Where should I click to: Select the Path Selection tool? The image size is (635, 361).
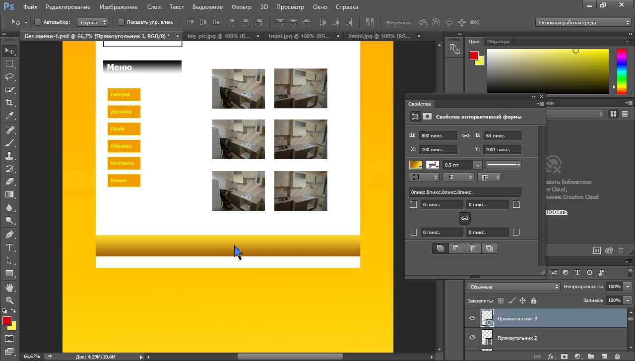(x=9, y=260)
